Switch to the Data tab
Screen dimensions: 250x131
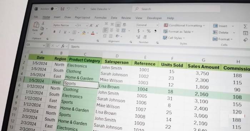click(x=114, y=18)
